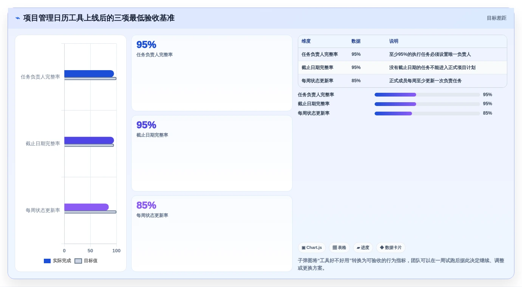Image resolution: width=522 pixels, height=287 pixels.
Task: Open the 截止日期完整率 95% data card
Action: (x=212, y=153)
